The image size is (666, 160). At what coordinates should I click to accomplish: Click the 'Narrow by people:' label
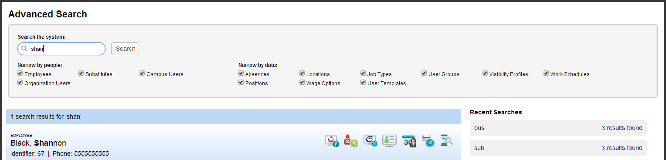(x=40, y=65)
